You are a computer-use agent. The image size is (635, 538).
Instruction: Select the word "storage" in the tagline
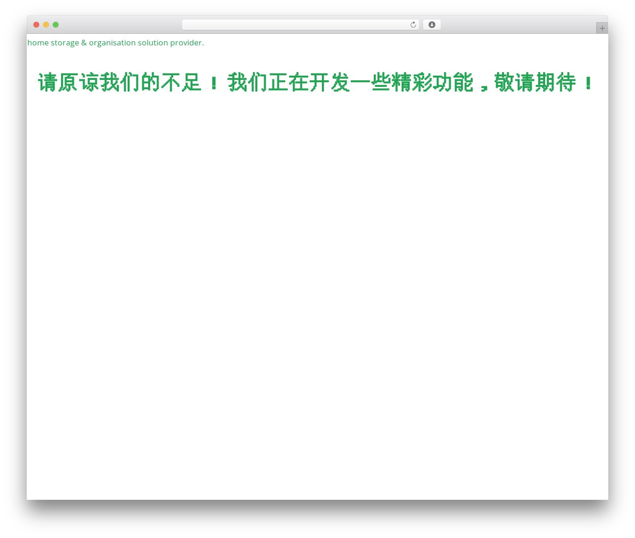[65, 43]
